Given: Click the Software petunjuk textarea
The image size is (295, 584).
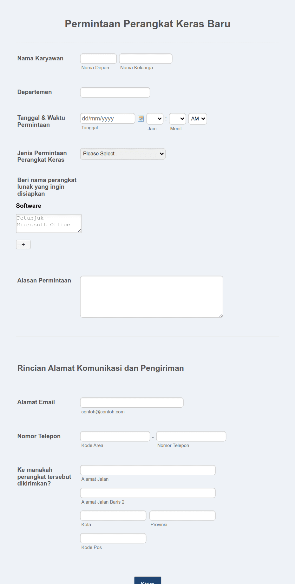Looking at the screenshot, I should (x=49, y=223).
